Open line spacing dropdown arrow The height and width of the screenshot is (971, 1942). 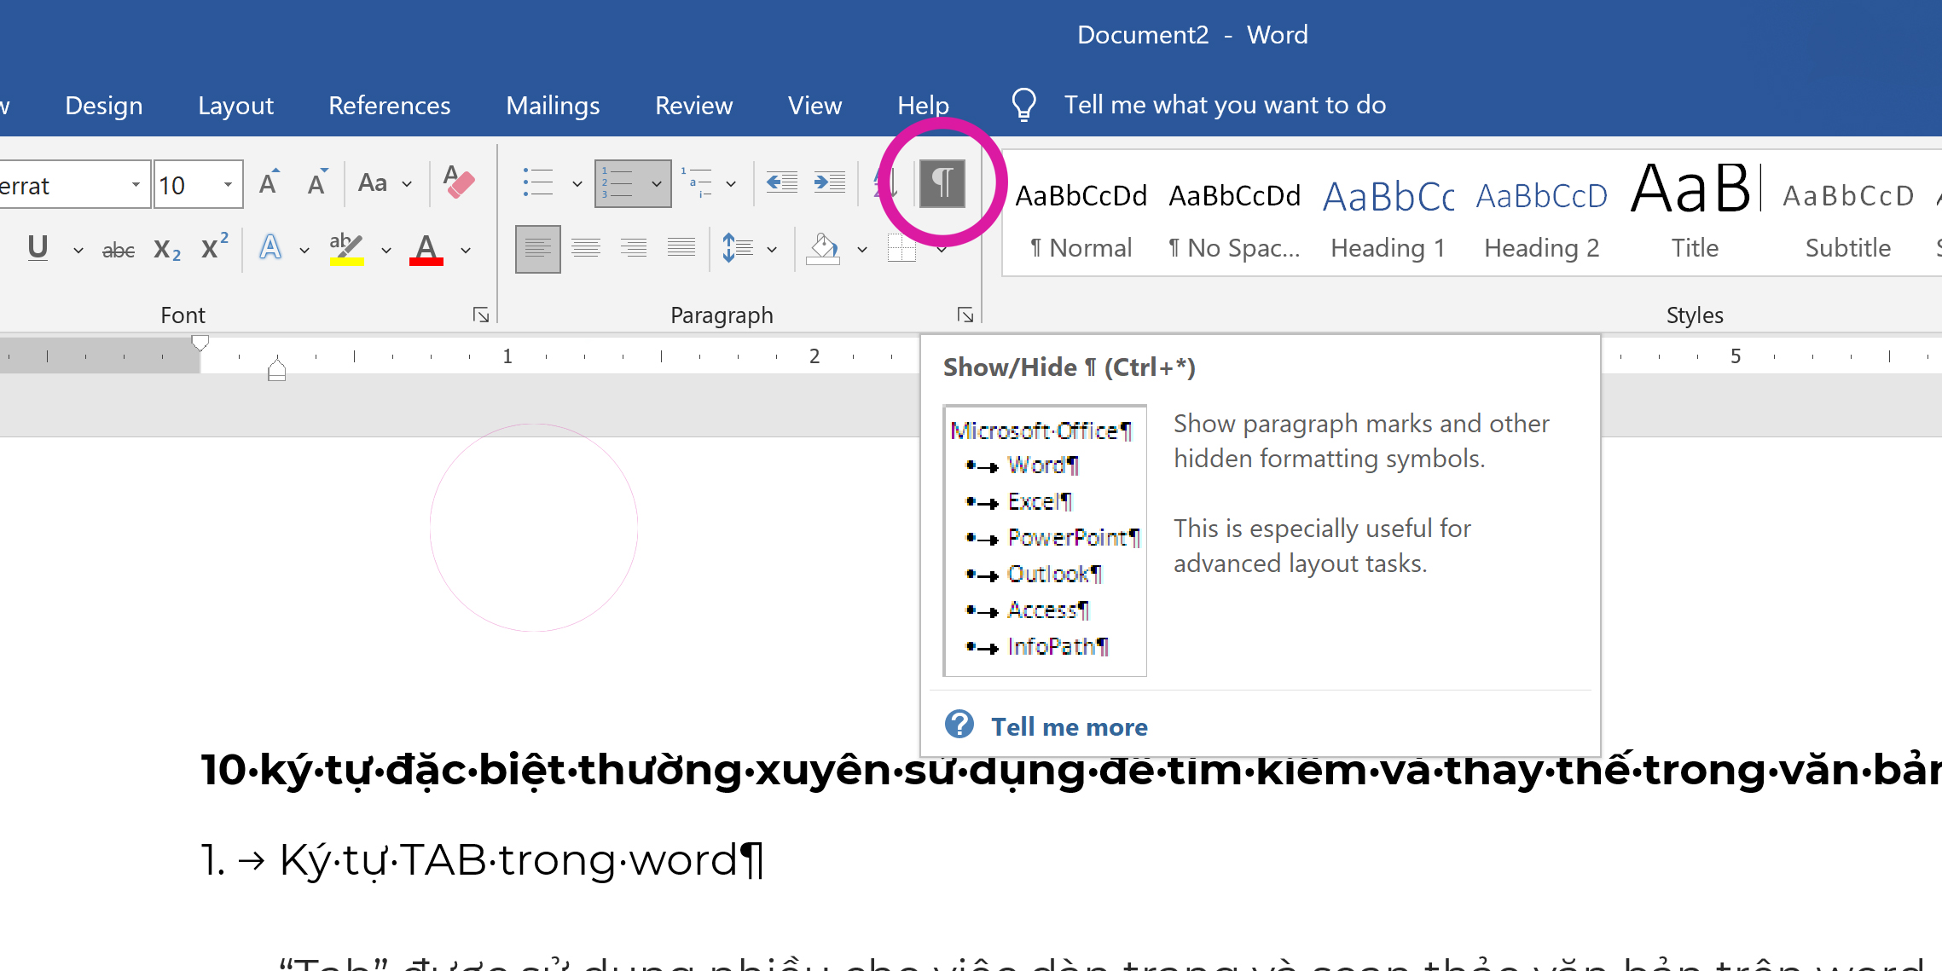(x=772, y=251)
